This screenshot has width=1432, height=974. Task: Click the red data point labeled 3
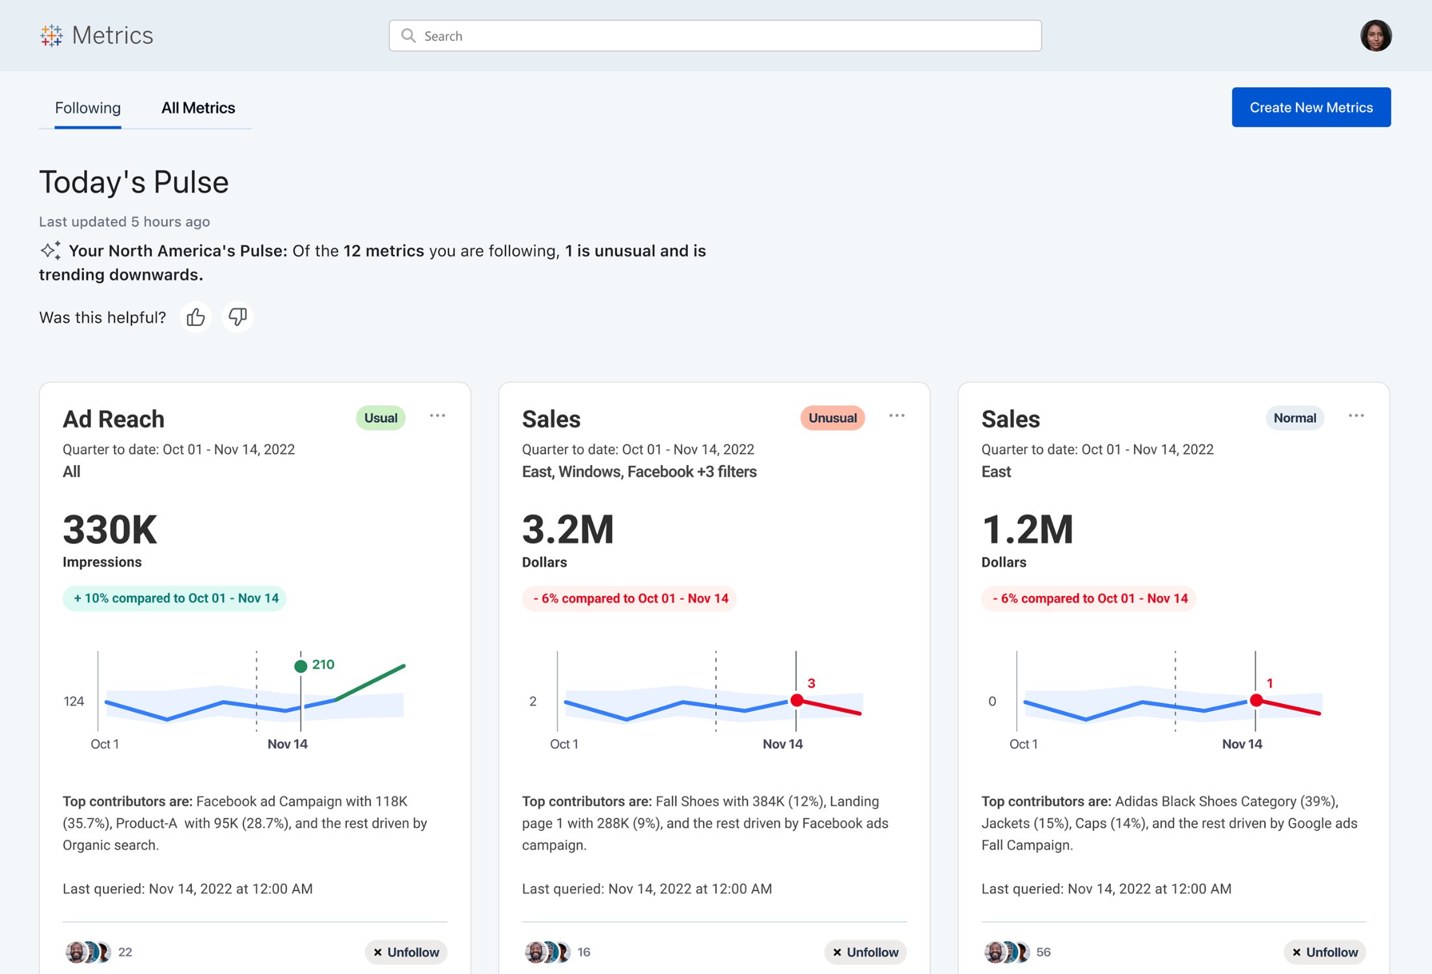pos(797,700)
